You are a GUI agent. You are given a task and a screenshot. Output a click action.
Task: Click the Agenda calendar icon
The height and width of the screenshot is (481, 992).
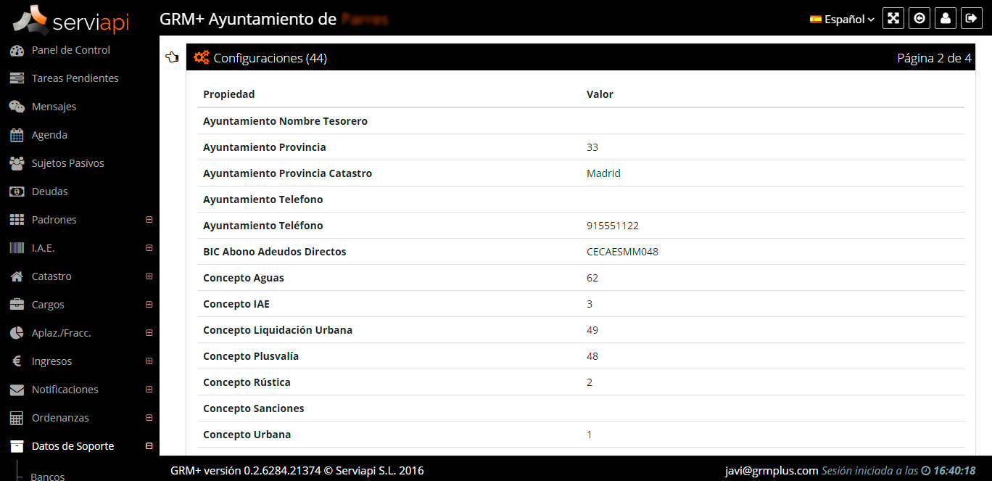[x=17, y=135]
